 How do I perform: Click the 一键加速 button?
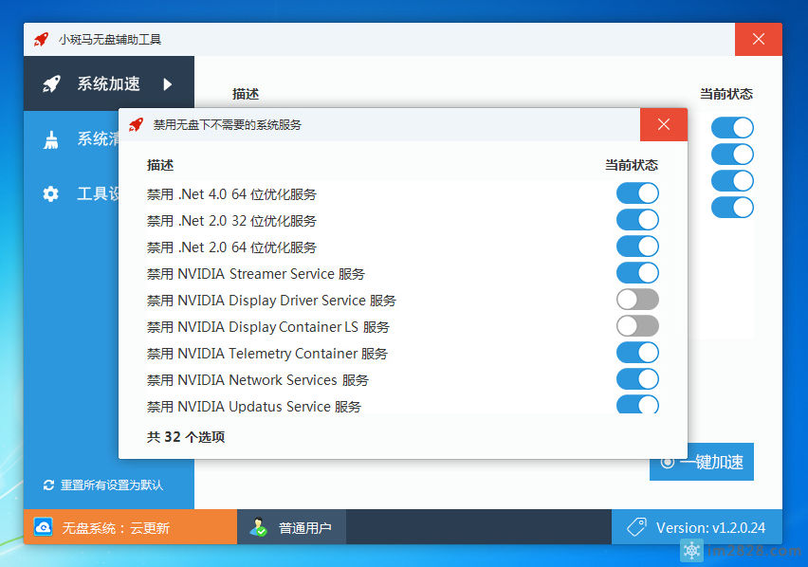702,462
